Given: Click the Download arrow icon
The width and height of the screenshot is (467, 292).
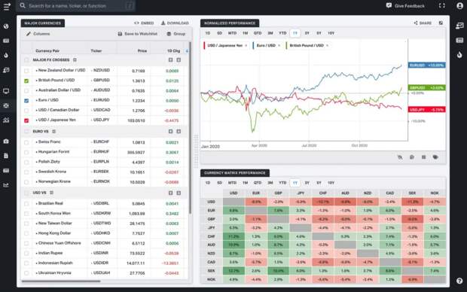Looking at the screenshot, I should point(163,23).
